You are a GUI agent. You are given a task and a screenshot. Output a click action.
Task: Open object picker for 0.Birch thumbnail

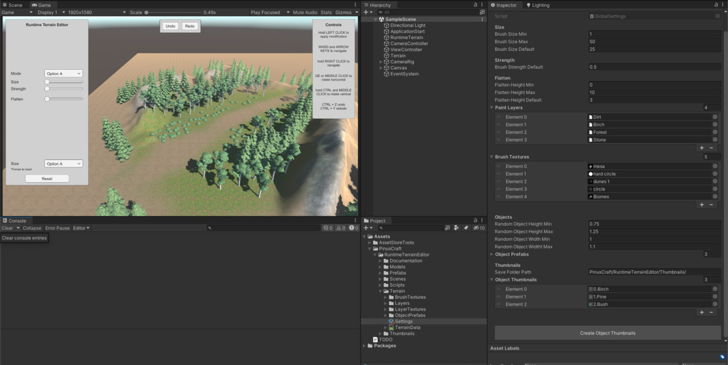point(715,289)
